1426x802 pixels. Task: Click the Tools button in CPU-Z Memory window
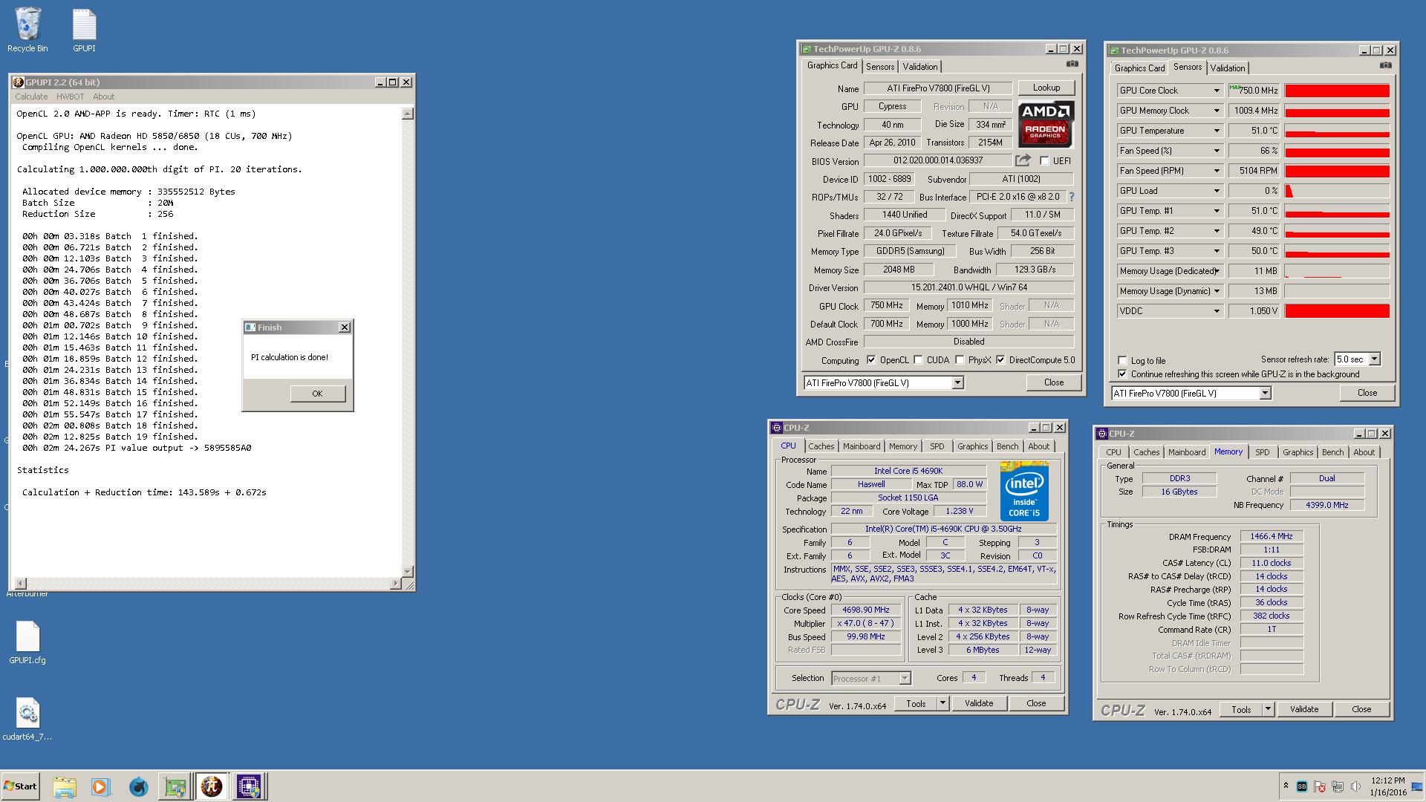point(1240,709)
